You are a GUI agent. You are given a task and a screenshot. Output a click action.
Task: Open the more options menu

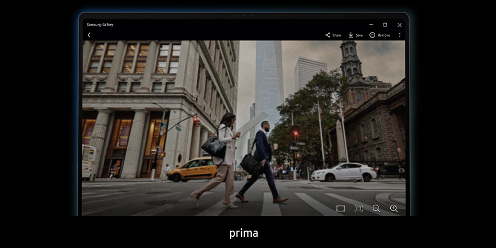[399, 35]
